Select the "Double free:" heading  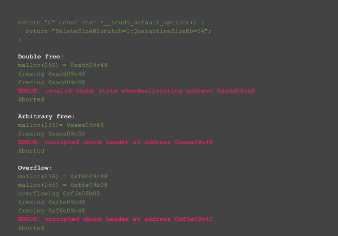[x=41, y=57]
